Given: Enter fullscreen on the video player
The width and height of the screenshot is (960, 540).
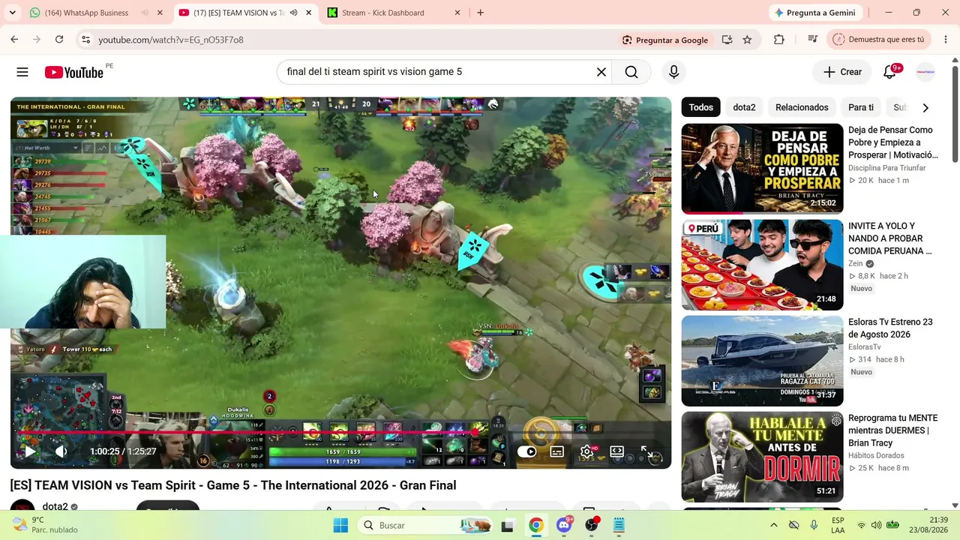Looking at the screenshot, I should [x=646, y=451].
